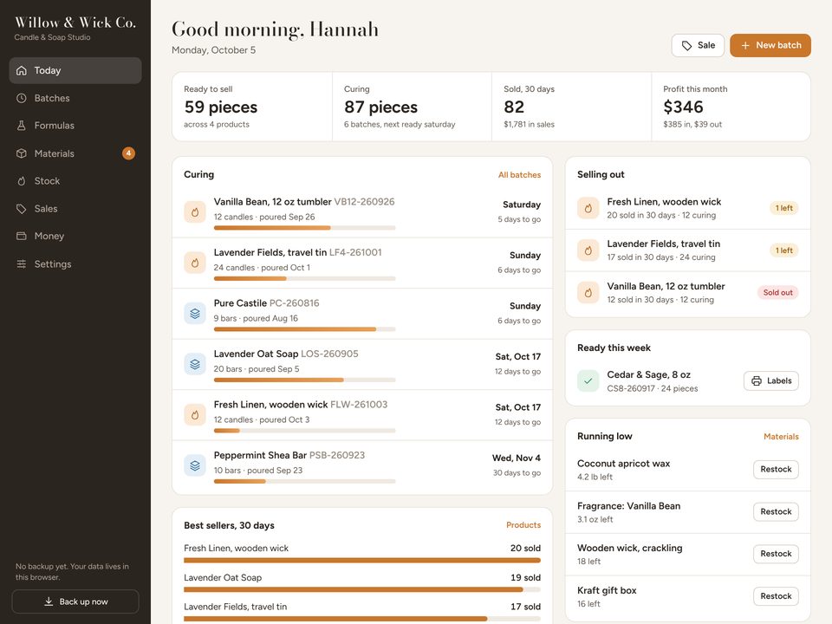Open the All batches link

(x=519, y=175)
